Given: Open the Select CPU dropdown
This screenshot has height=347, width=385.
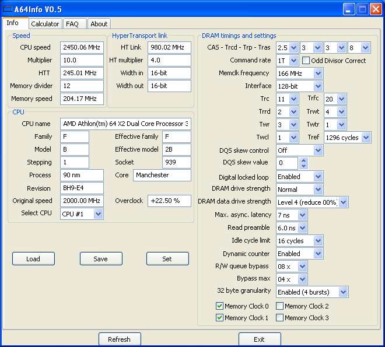Looking at the screenshot, I should coord(98,214).
